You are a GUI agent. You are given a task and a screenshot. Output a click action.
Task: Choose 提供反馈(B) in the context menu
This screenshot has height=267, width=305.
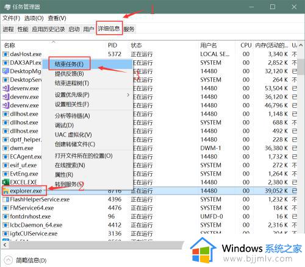pos(87,74)
